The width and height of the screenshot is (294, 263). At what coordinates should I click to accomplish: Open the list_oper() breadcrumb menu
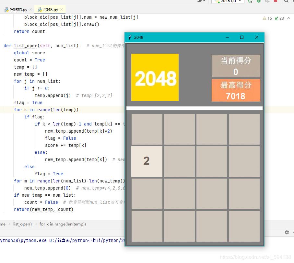pos(23,224)
